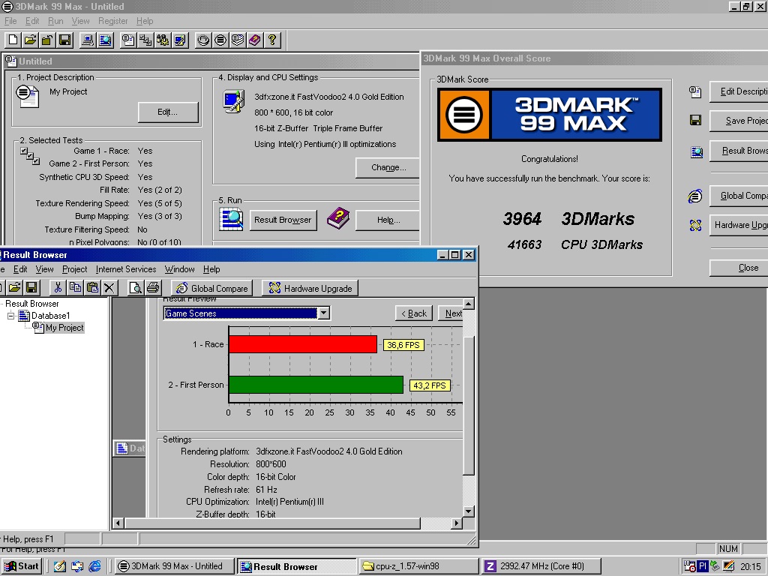Open the View menu in 3DMark main window
The height and width of the screenshot is (576, 768).
pyautogui.click(x=80, y=21)
